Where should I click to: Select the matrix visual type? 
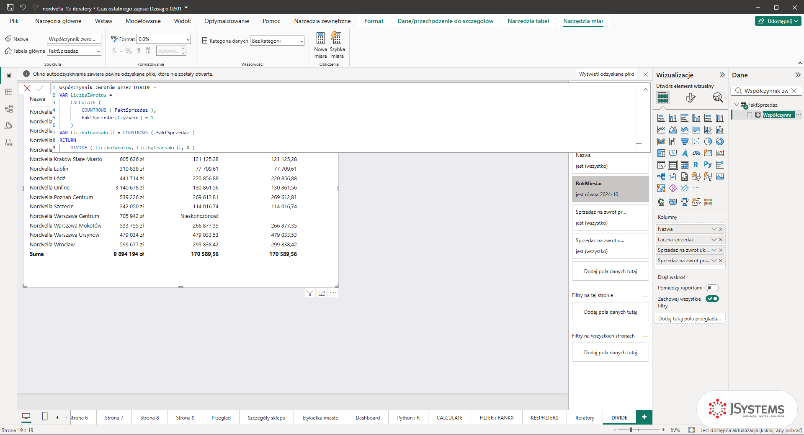coord(684,165)
